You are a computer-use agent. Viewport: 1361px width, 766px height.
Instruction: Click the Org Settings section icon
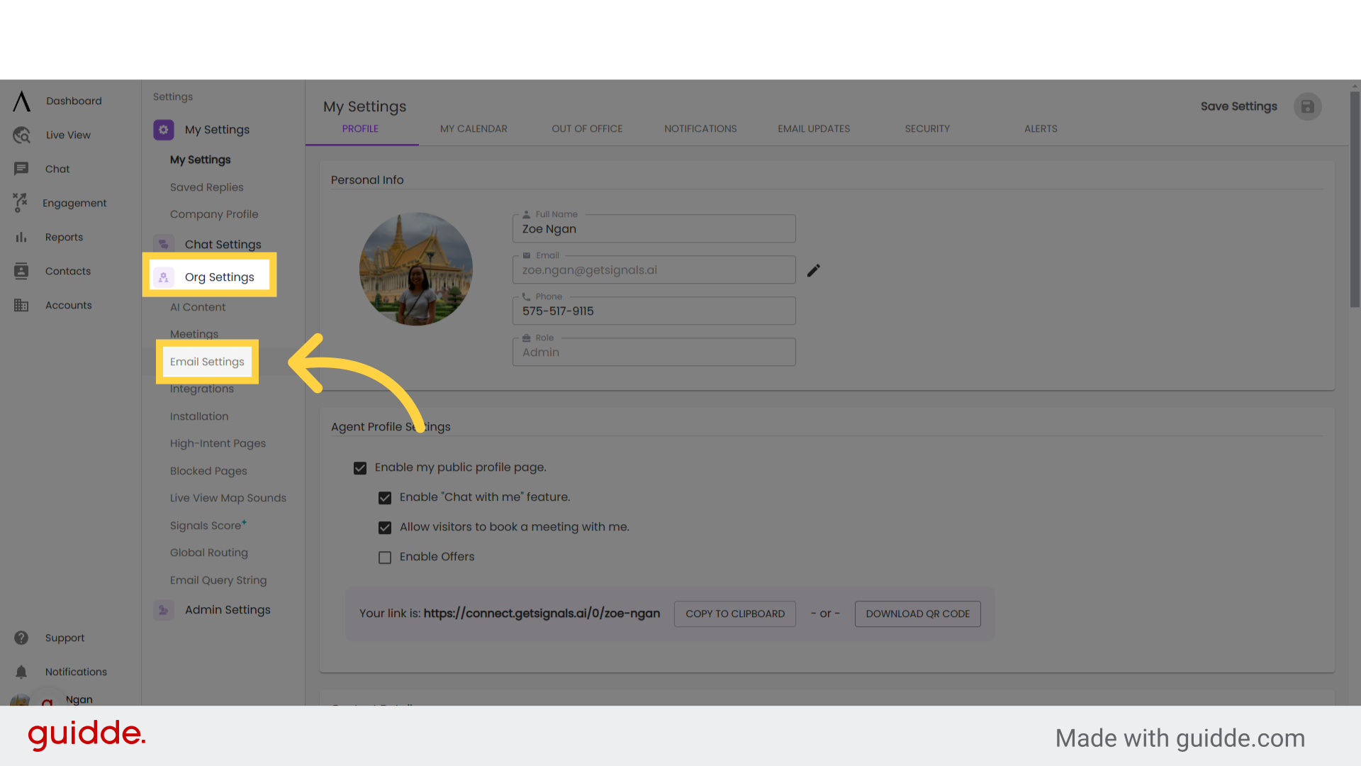click(164, 277)
